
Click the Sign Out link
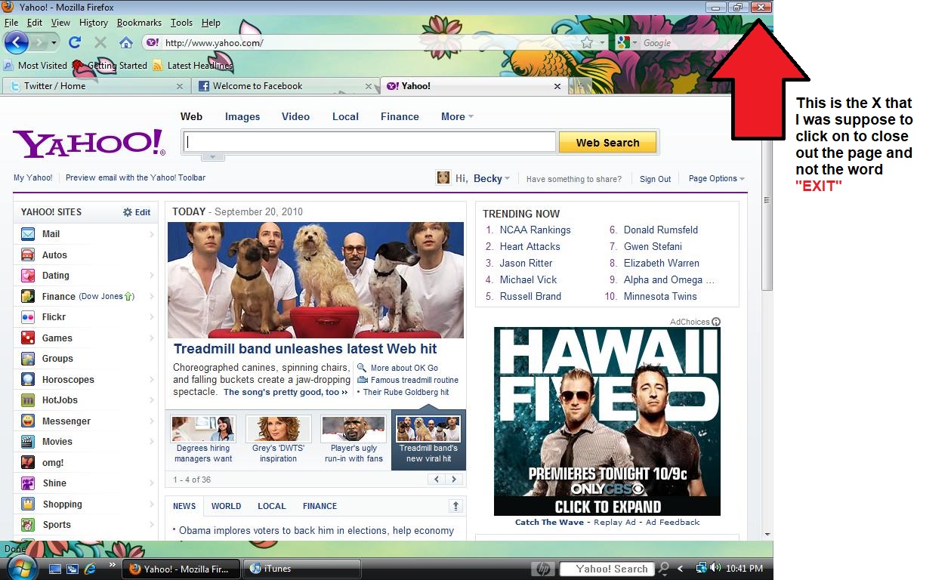pyautogui.click(x=655, y=179)
